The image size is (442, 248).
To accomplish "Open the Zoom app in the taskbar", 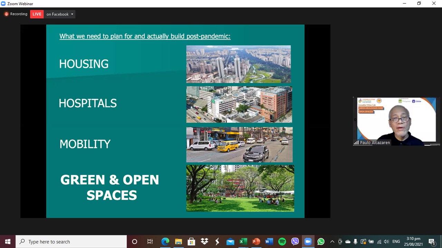I will tap(308, 241).
